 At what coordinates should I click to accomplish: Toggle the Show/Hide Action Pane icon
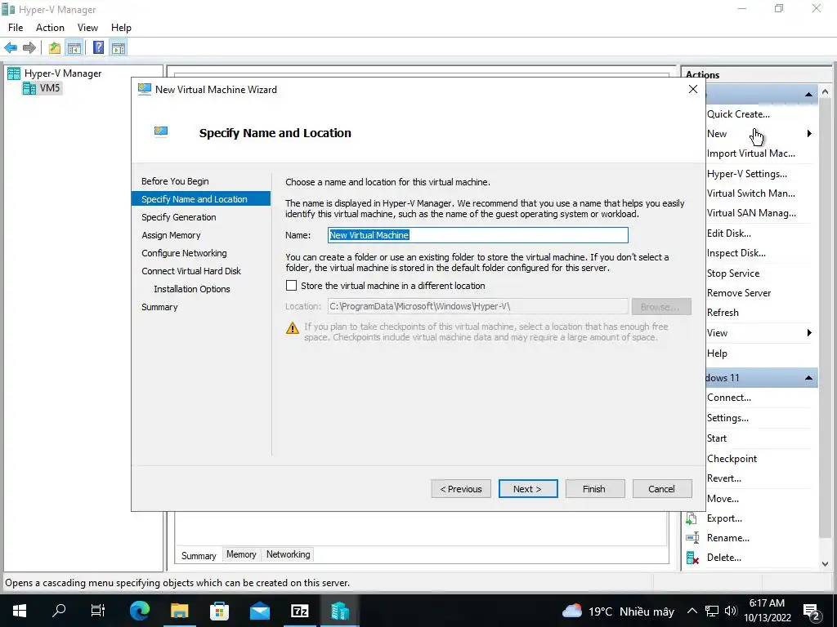point(119,48)
